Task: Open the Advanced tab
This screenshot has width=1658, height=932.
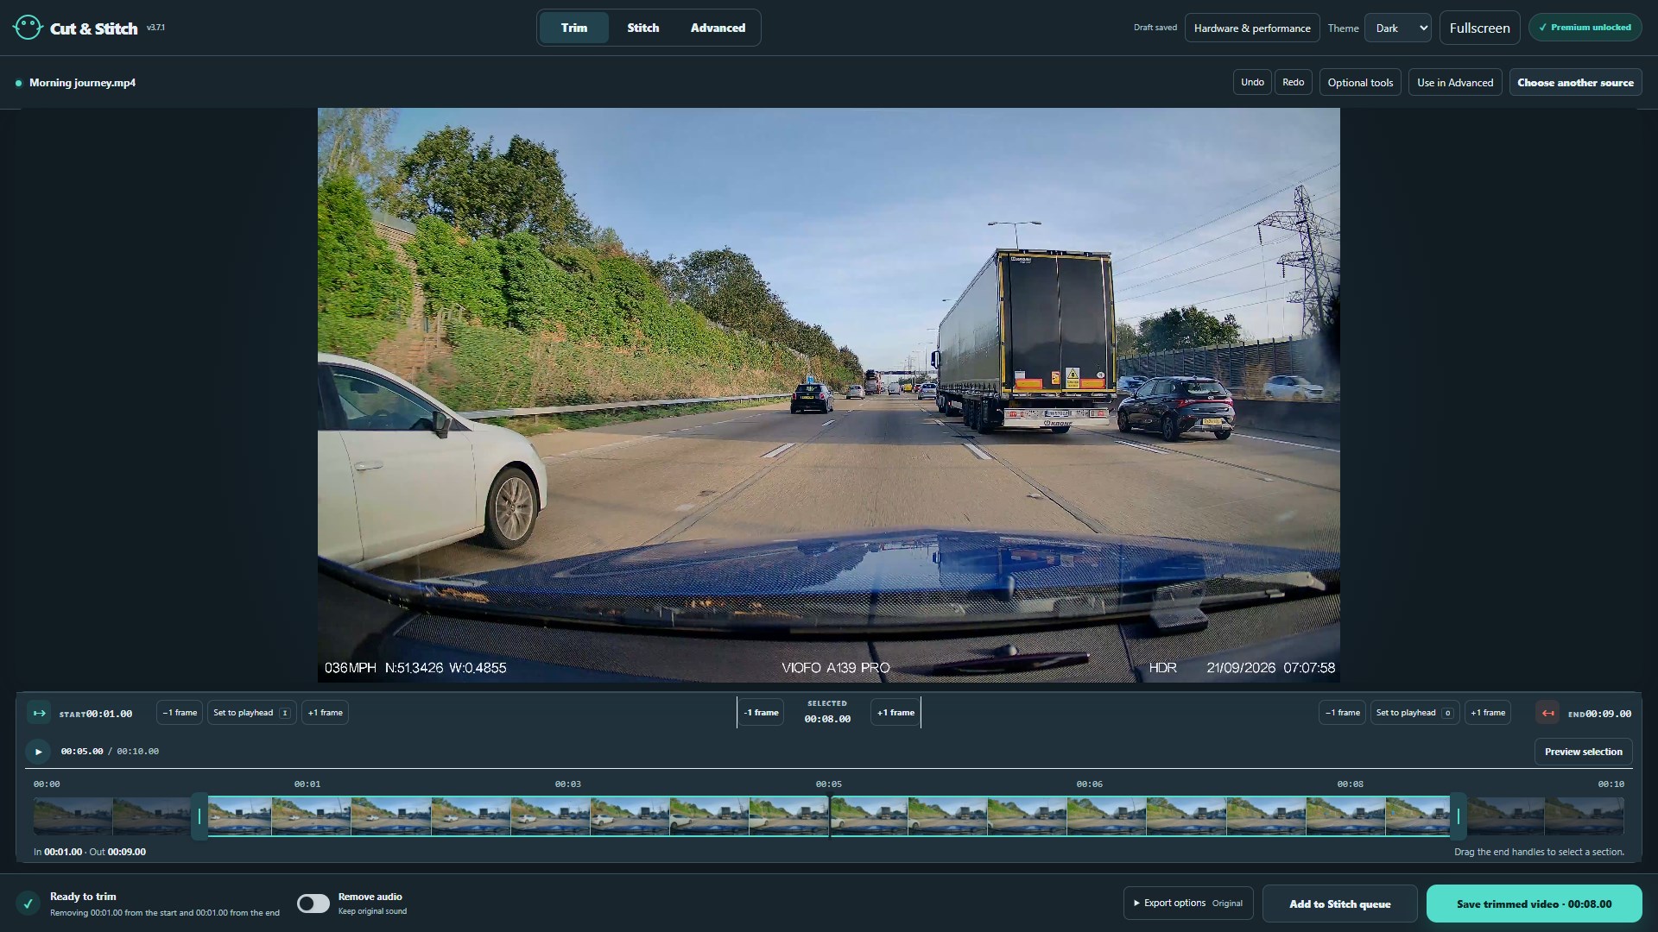Action: pos(718,28)
